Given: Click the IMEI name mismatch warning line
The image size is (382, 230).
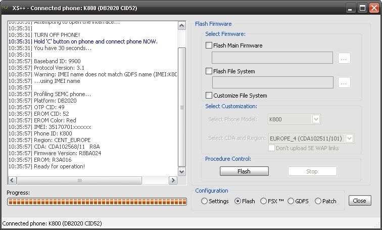Looking at the screenshot, I should pyautogui.click(x=93, y=74).
